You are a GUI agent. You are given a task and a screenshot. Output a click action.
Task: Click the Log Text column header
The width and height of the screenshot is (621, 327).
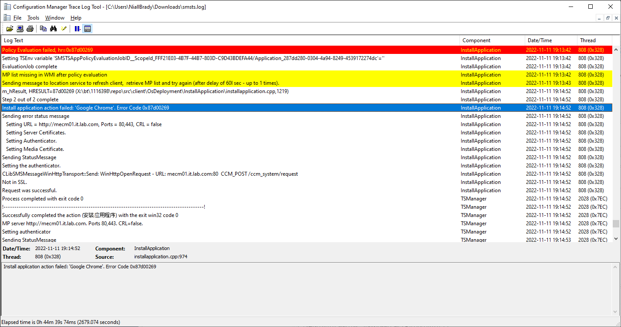230,40
